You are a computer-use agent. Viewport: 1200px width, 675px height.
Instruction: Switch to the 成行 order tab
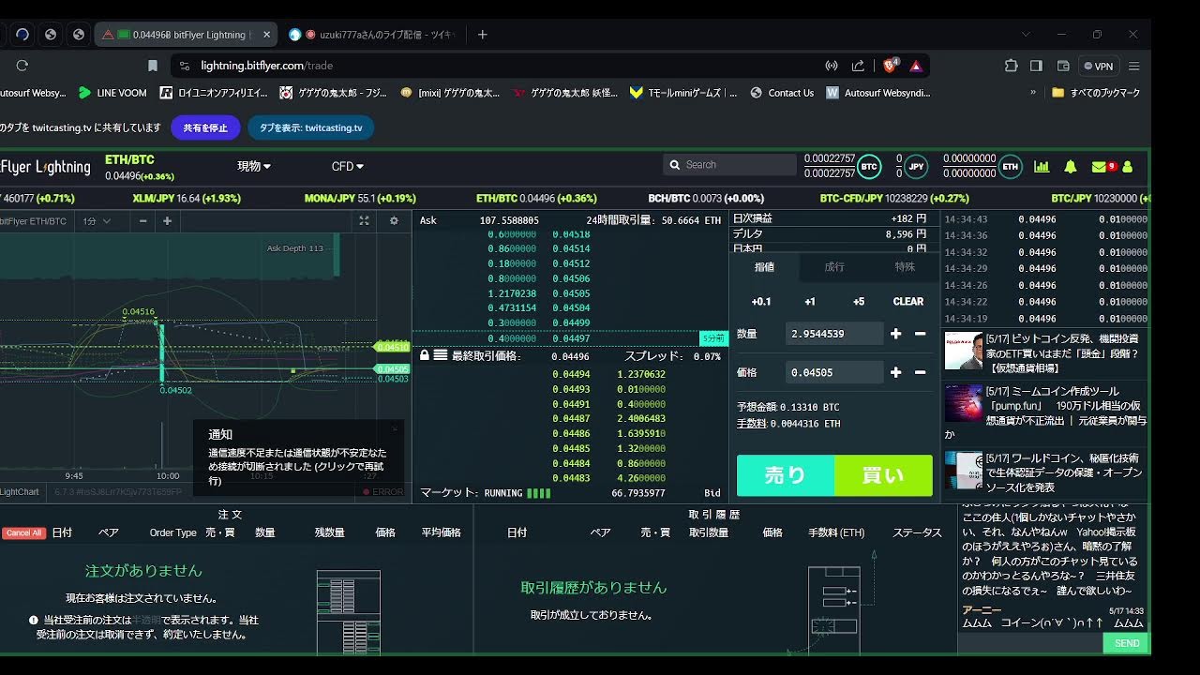click(x=833, y=267)
